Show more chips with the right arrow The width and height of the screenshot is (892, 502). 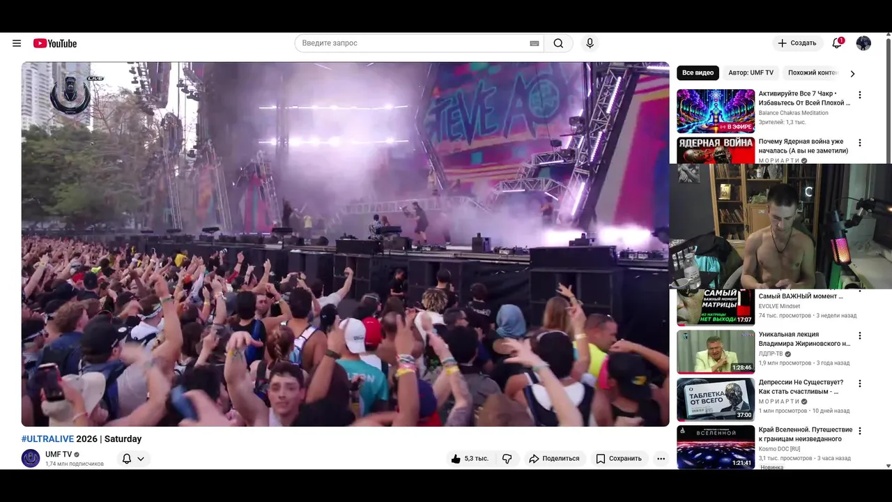coord(852,73)
